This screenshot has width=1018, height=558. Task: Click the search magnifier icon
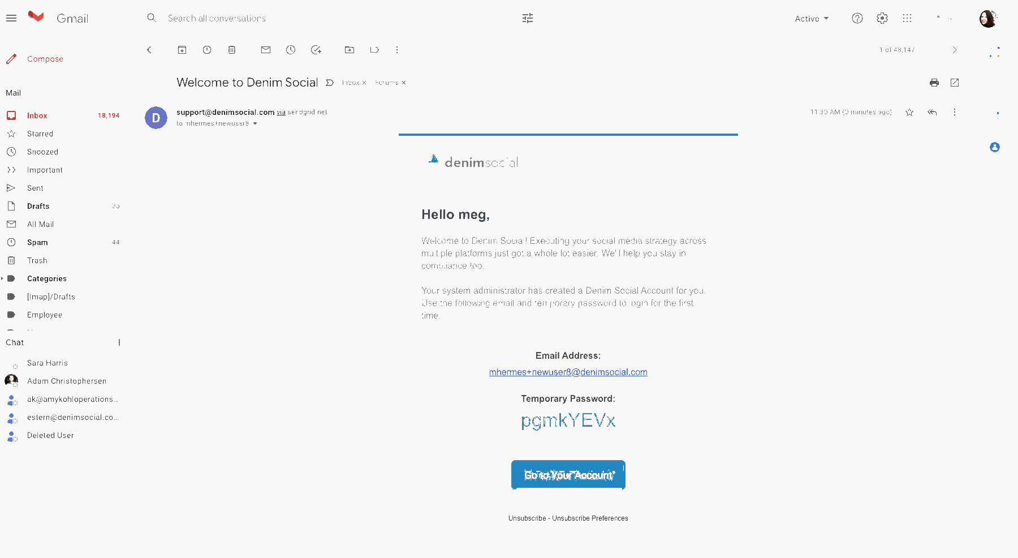152,18
